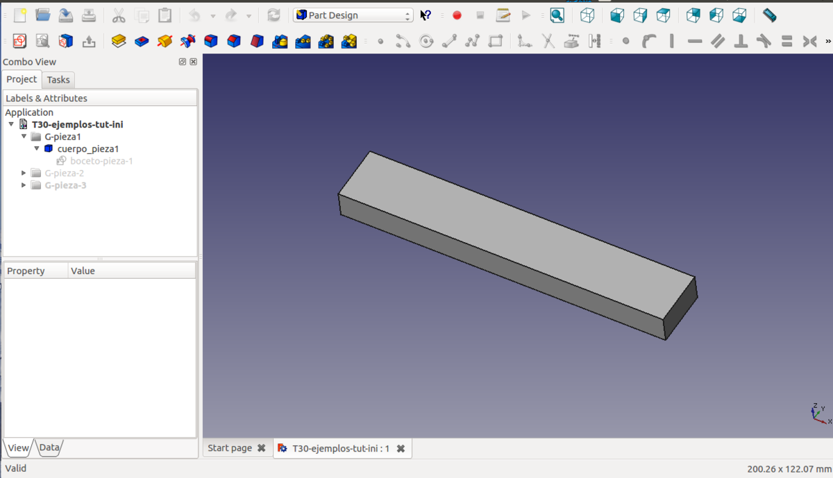Expand the G-pieza-2 group
This screenshot has width=833, height=478.
24,173
